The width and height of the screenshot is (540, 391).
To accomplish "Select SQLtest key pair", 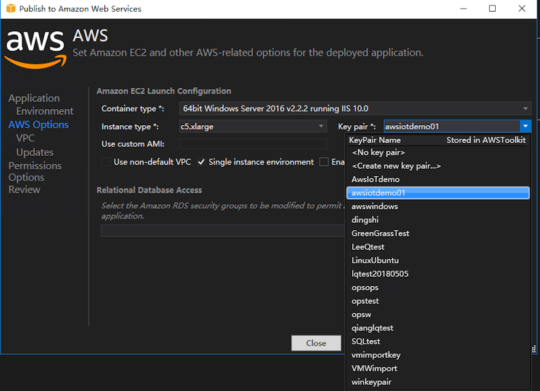I will point(438,341).
